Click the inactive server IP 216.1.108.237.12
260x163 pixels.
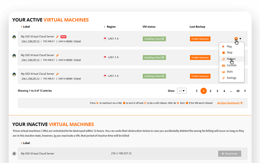click(x=121, y=153)
